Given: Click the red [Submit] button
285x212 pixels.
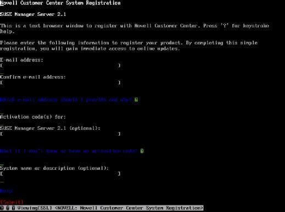Looking at the screenshot, I should 12,202.
